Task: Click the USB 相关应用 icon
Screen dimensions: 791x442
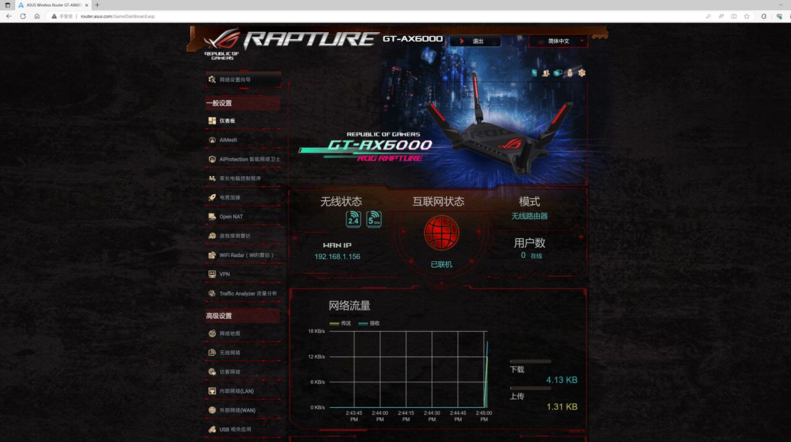Action: point(212,429)
